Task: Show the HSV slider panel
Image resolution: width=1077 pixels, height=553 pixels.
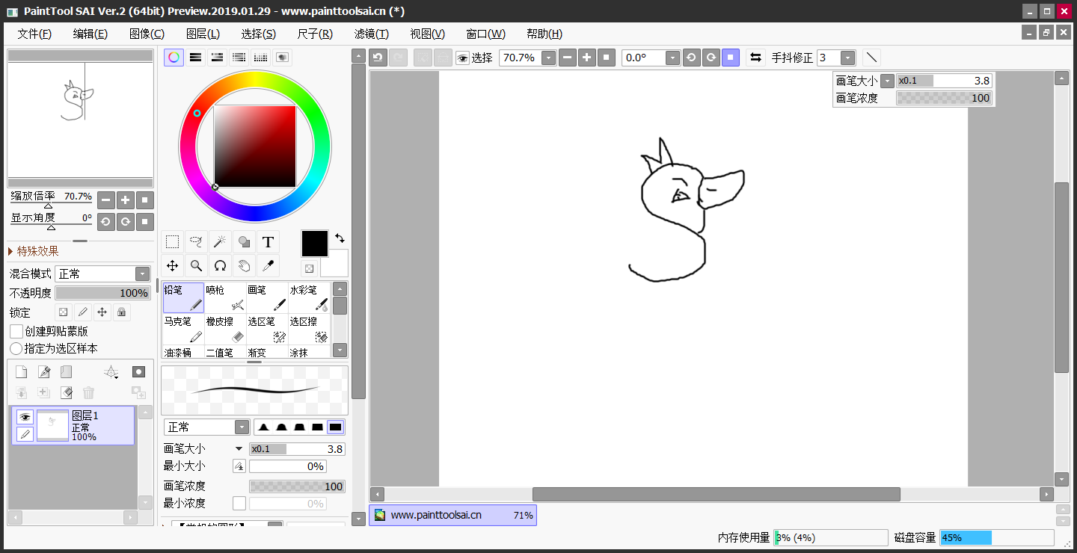Action: [x=217, y=58]
